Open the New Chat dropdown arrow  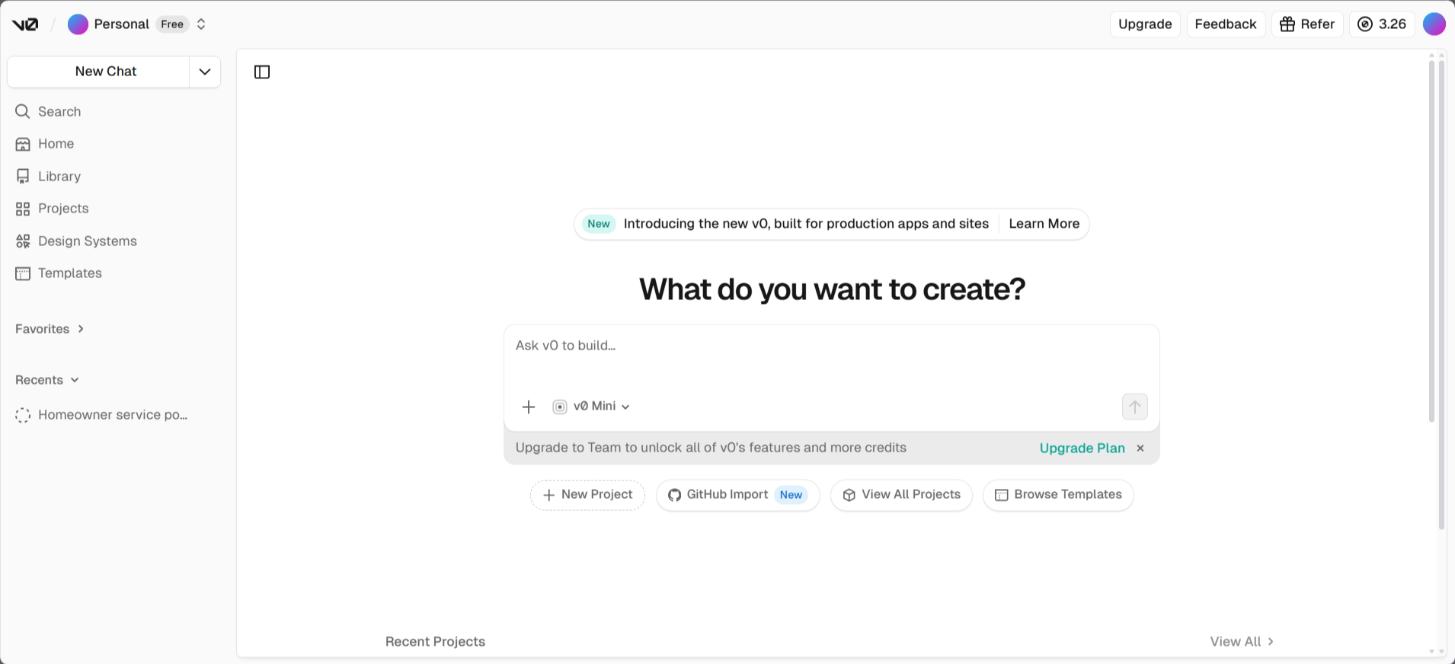pos(205,72)
